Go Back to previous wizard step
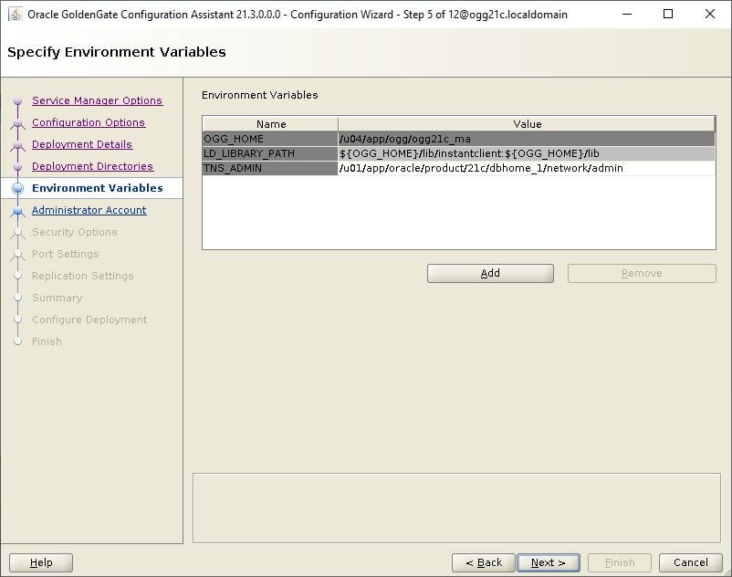This screenshot has height=577, width=732. 484,562
